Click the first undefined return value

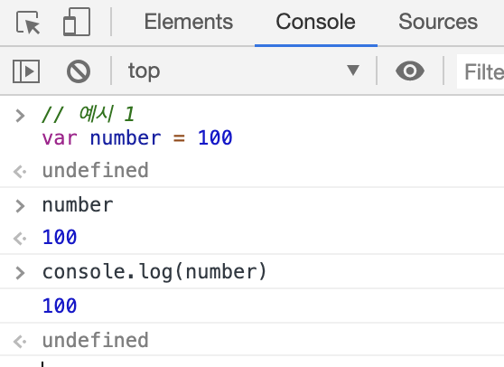tap(95, 170)
